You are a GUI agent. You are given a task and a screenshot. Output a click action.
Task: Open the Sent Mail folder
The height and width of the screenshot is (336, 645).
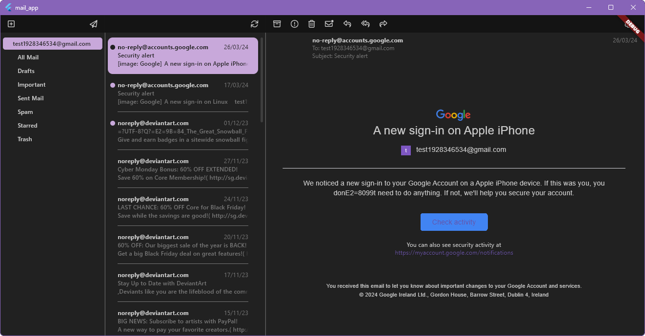click(31, 98)
